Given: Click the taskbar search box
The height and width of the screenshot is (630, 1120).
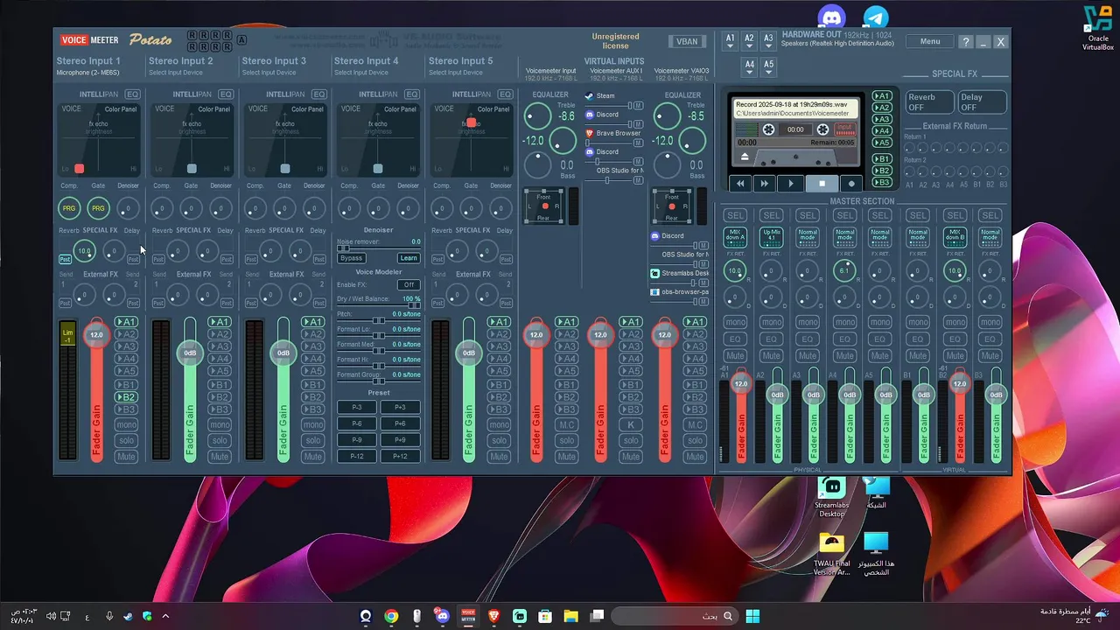Looking at the screenshot, I should tap(674, 616).
